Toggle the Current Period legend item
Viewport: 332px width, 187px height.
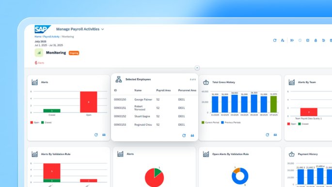pyautogui.click(x=210, y=122)
